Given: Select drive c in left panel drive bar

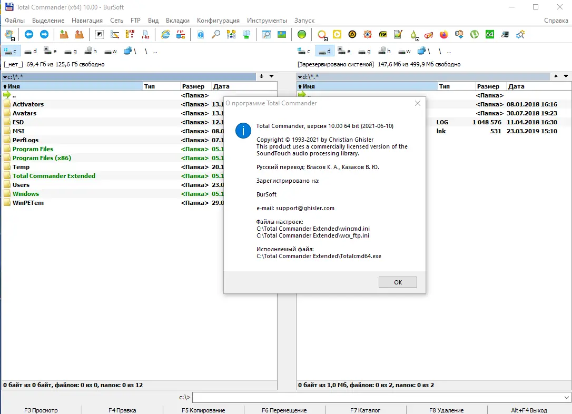Looking at the screenshot, I should (11, 51).
